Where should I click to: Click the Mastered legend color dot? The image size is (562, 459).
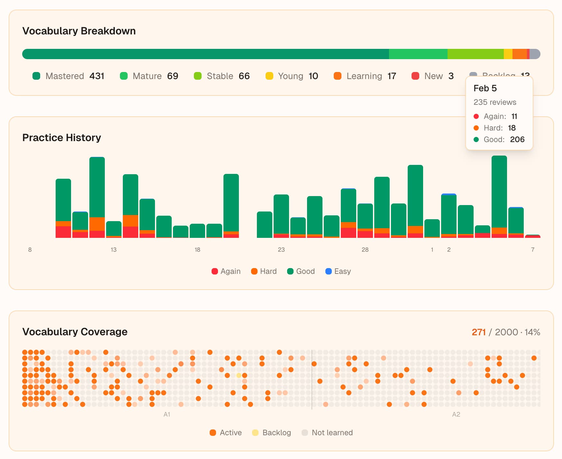(x=36, y=76)
